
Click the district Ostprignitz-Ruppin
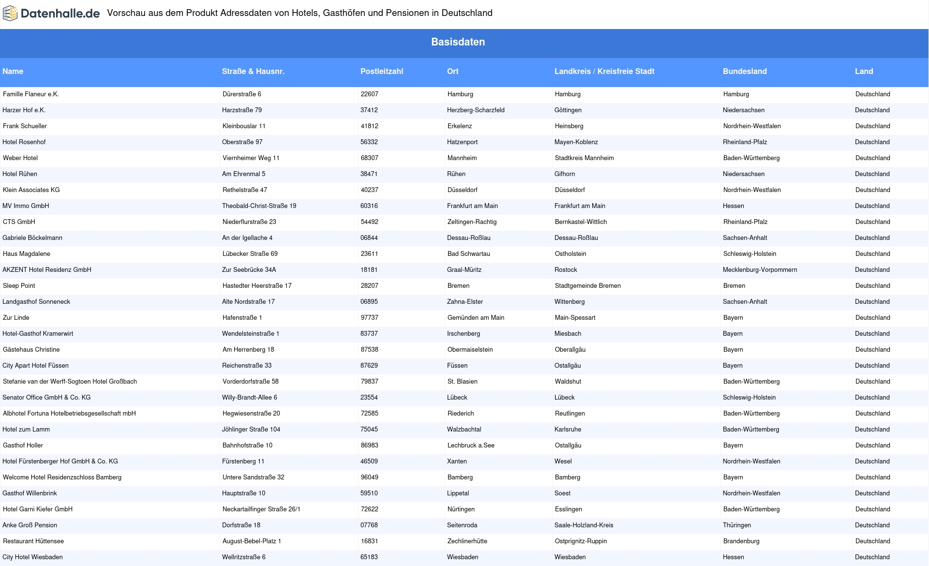581,541
